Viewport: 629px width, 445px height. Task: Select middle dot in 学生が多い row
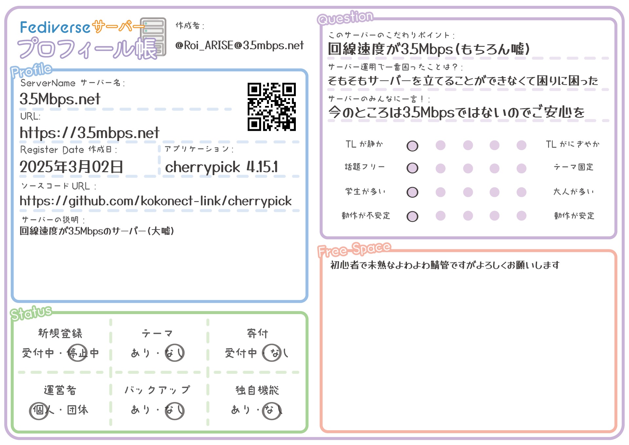coord(468,192)
